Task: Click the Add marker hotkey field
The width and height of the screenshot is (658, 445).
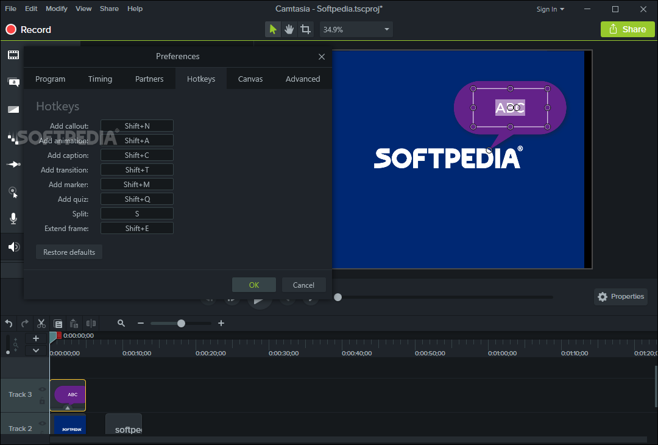Action: click(137, 184)
